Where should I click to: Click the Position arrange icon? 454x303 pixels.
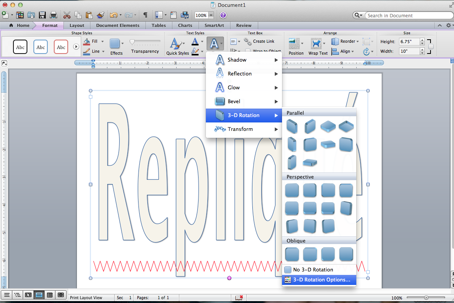coord(296,46)
